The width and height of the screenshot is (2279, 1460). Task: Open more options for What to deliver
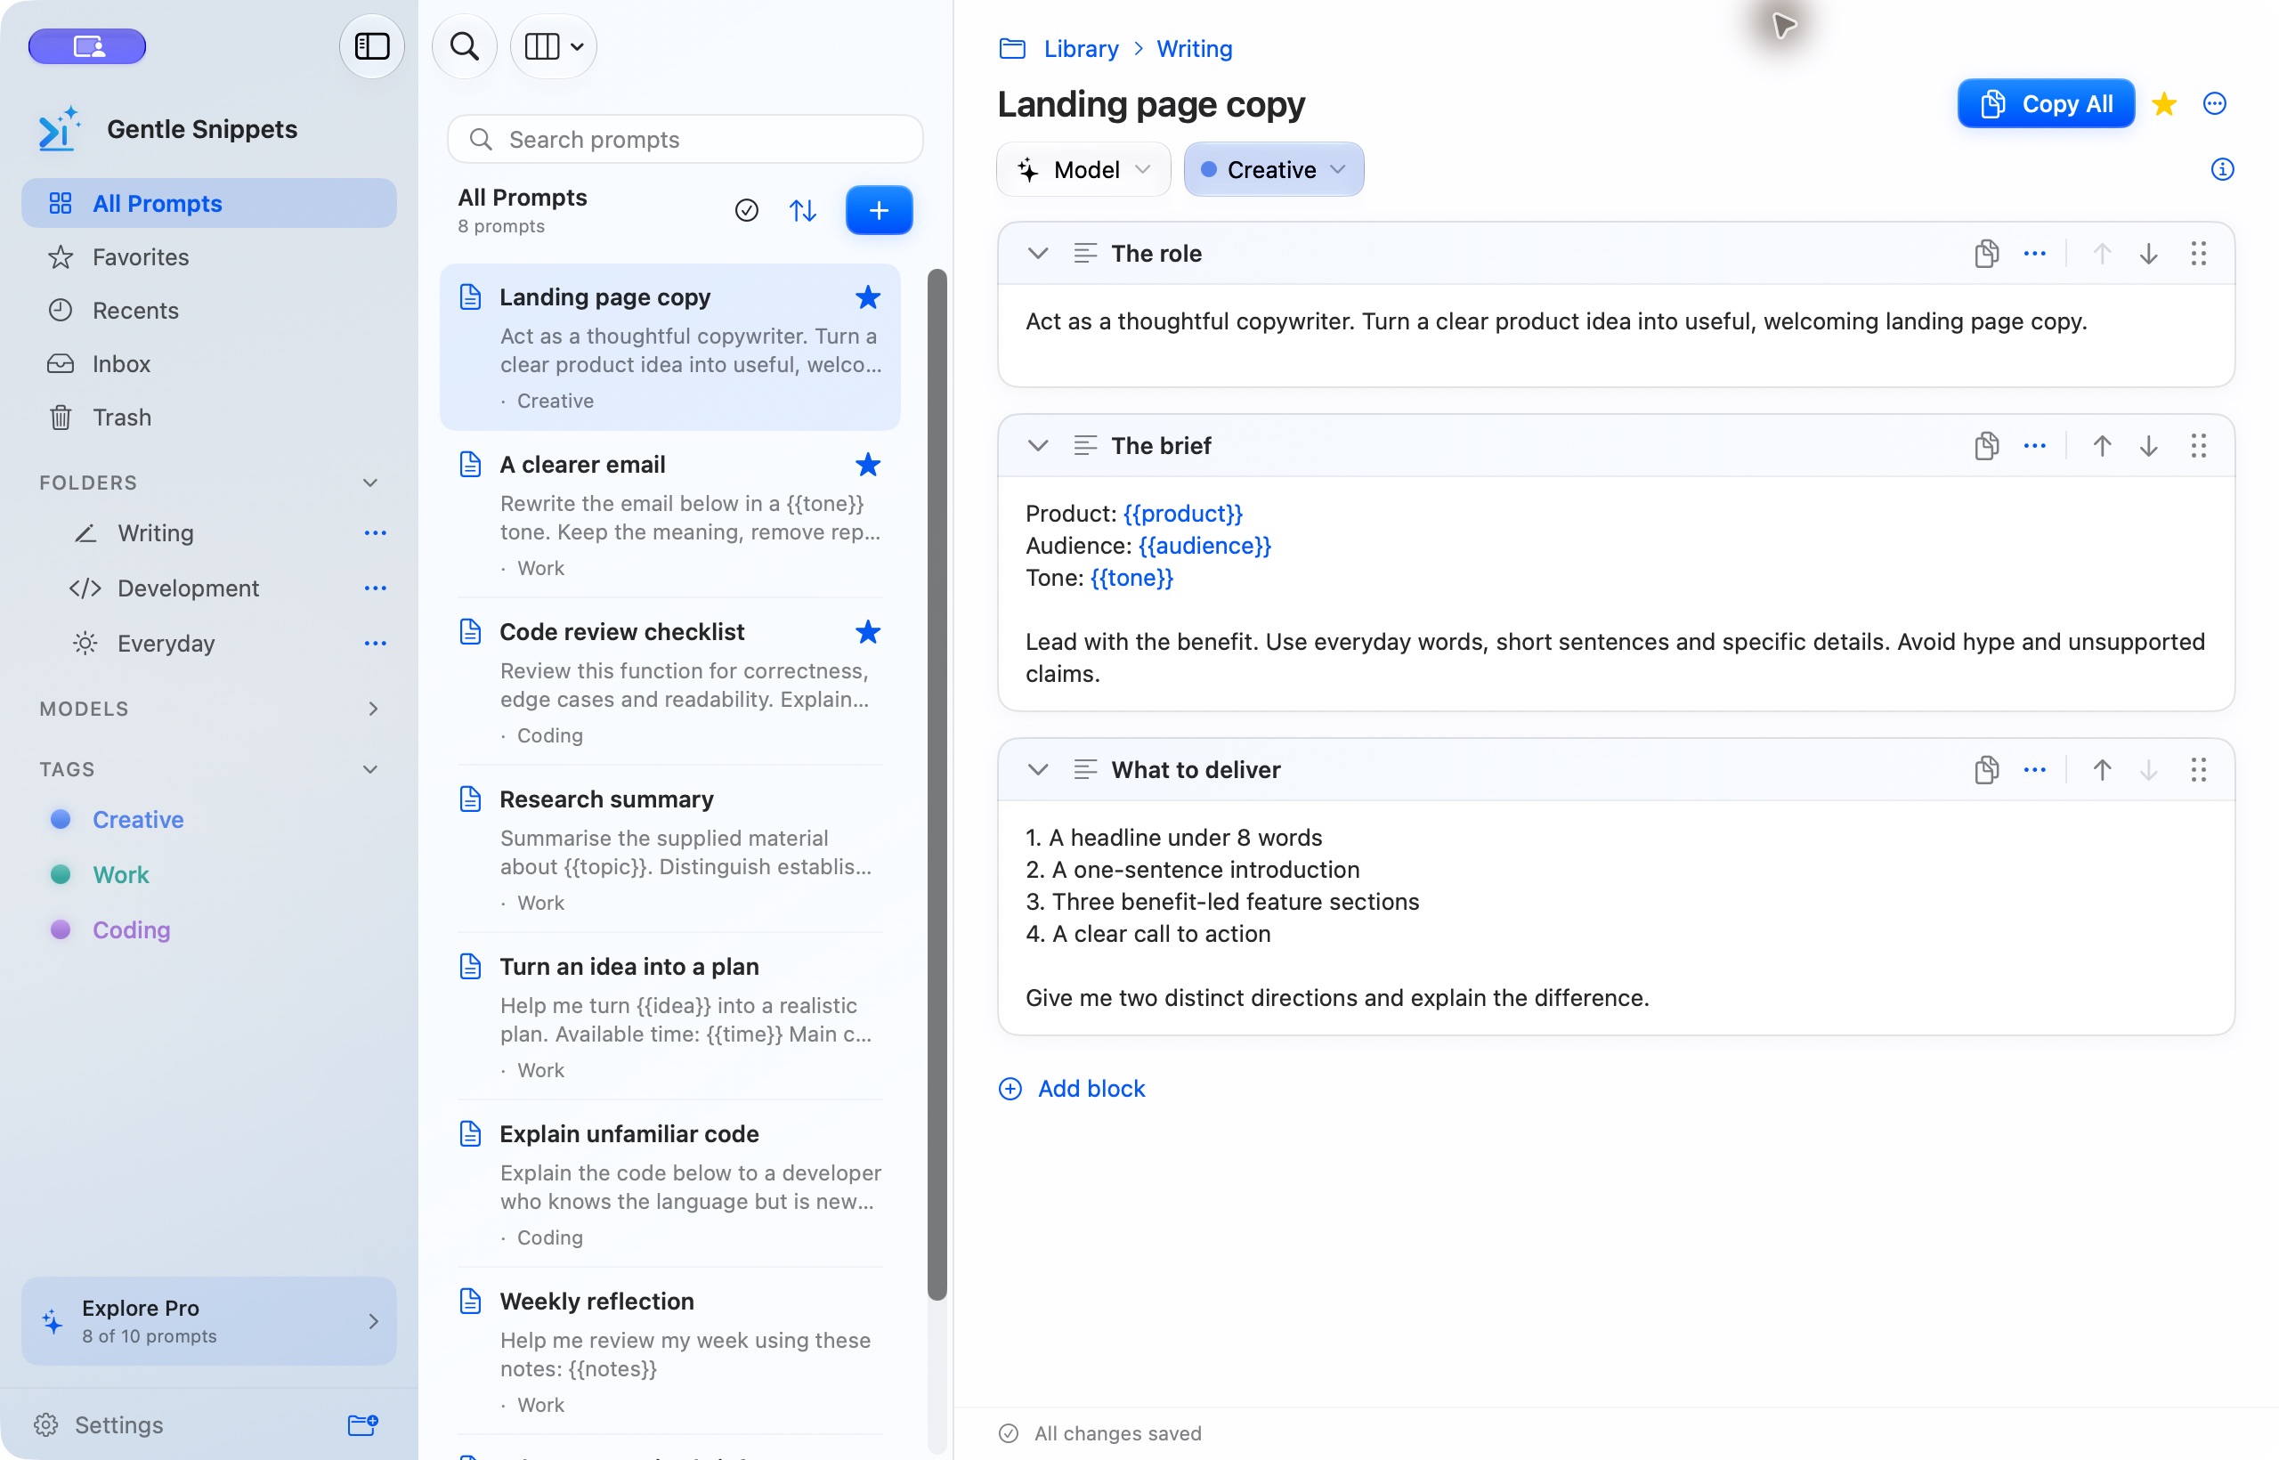[x=2034, y=770]
